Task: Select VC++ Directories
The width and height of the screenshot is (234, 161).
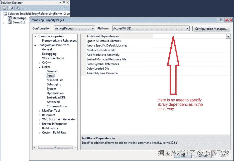Action: (53, 58)
